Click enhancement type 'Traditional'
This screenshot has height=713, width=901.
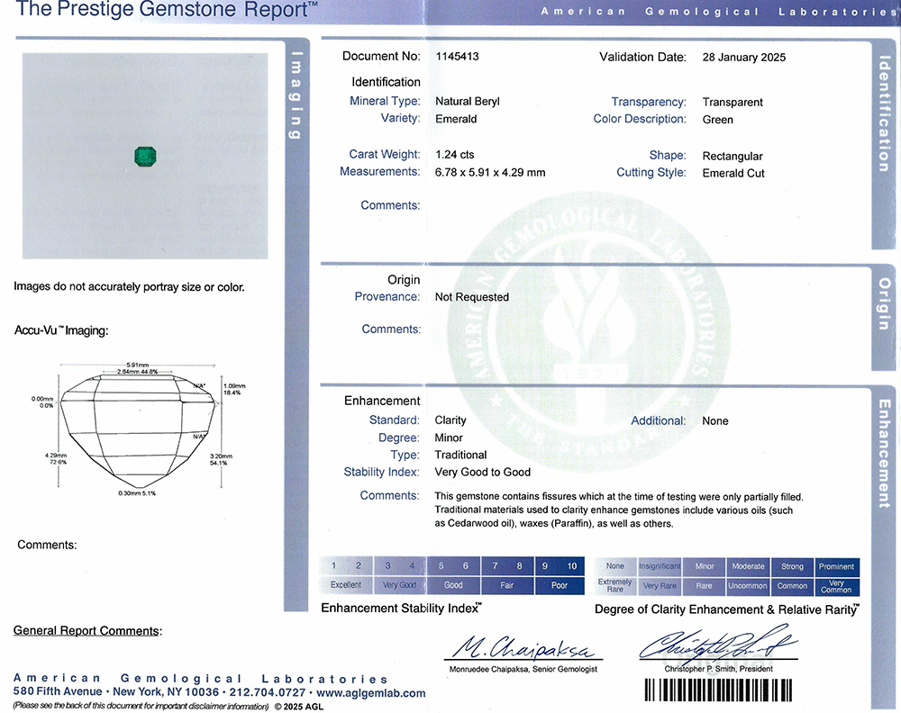[x=460, y=456]
